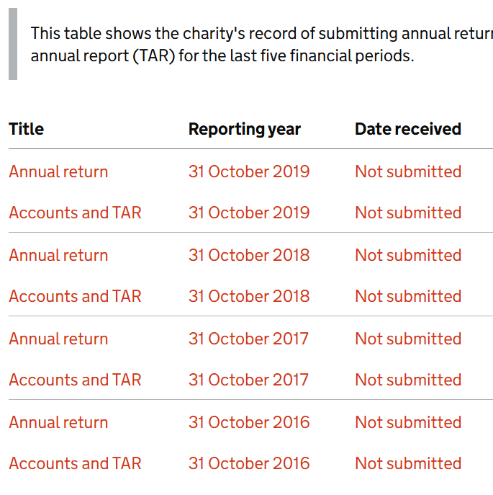Viewport: 493px width, 495px height.
Task: Open the 2016 Accounts and TAR entry
Action: click(75, 463)
